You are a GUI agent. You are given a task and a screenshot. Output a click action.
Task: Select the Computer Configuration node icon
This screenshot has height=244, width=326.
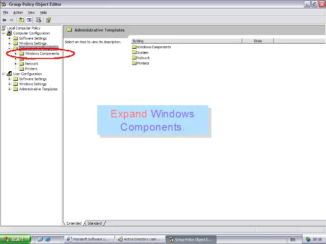pyautogui.click(x=9, y=33)
